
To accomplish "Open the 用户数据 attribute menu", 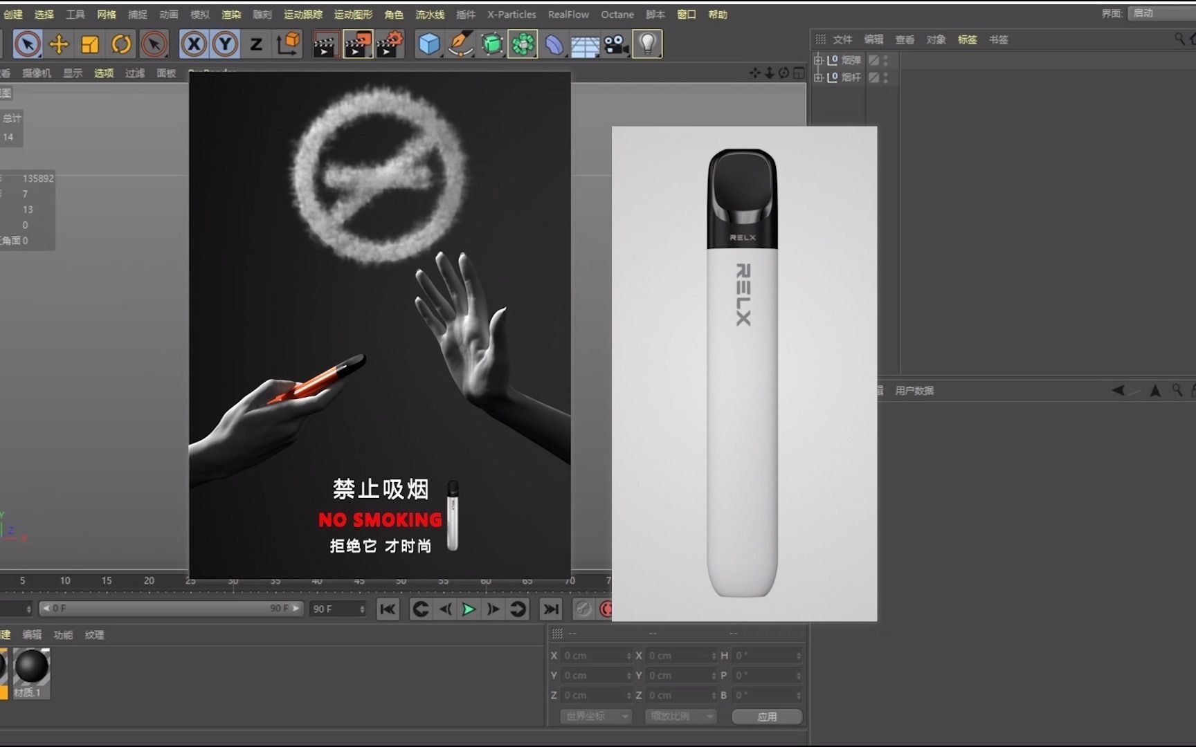I will [914, 390].
